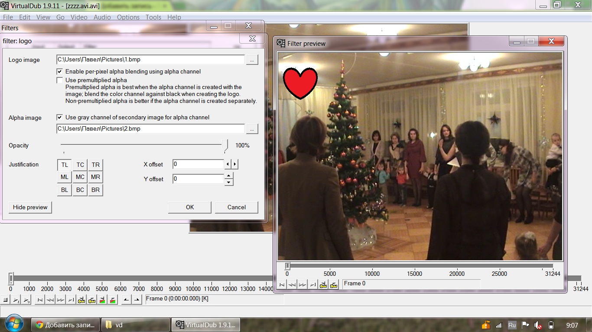Browse for Alpha image file

(x=252, y=129)
